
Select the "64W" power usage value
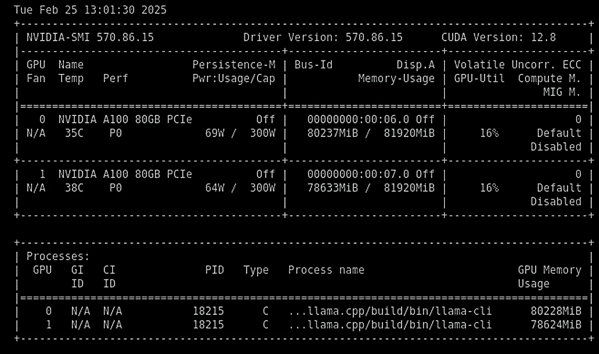(215, 188)
